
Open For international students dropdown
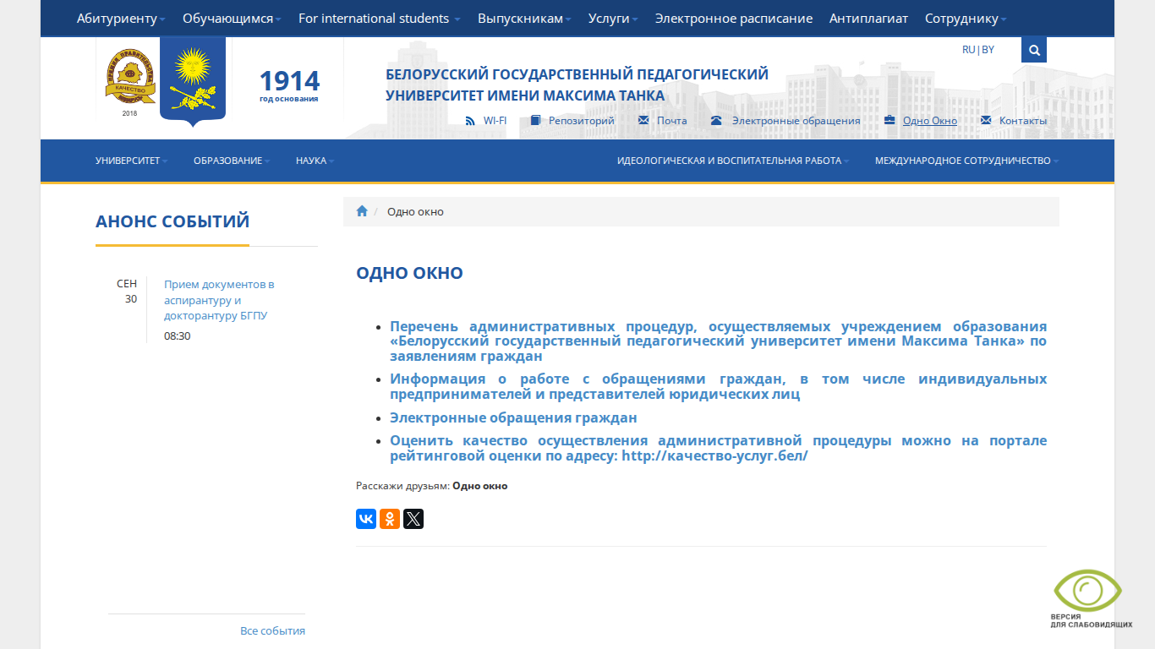(380, 19)
